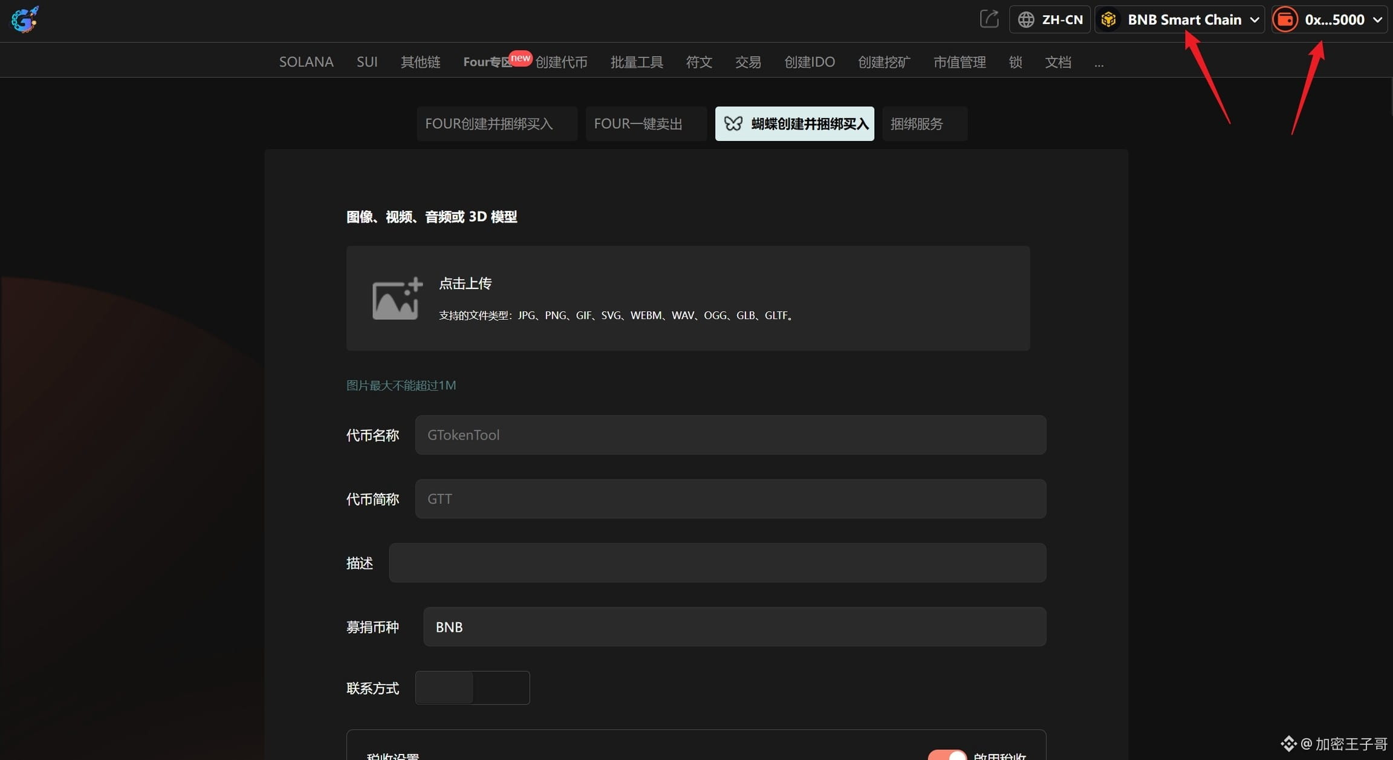Screen dimensions: 1393x760
Task: Open the 募捐币种 BNB currency selector
Action: tap(734, 626)
